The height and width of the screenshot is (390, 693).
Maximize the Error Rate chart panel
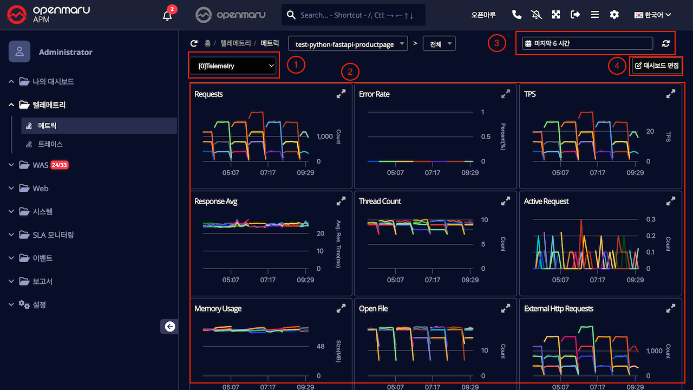505,94
